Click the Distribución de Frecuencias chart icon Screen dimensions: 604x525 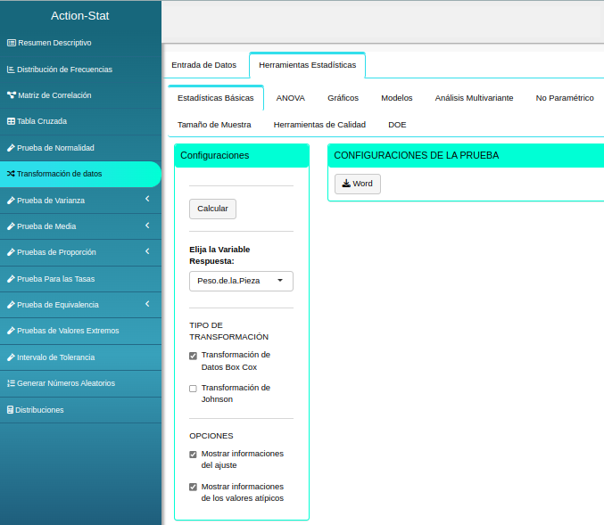tap(11, 70)
